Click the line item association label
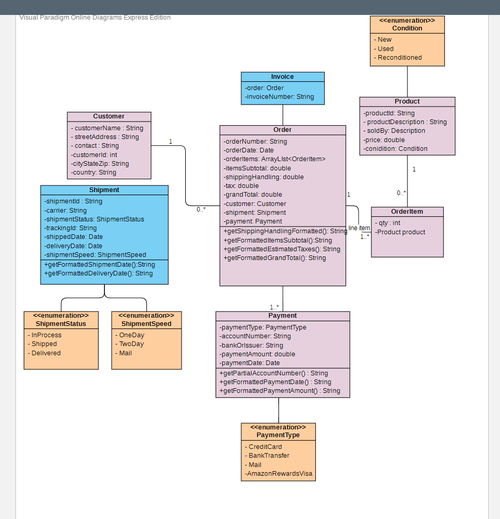Image resolution: width=500 pixels, height=519 pixels. [359, 228]
